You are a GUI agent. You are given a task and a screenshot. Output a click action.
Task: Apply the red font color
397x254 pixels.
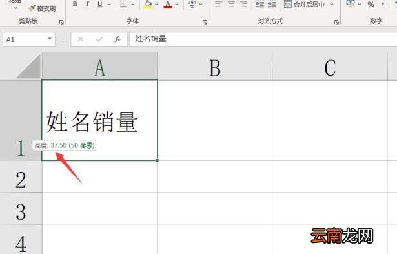click(x=168, y=4)
